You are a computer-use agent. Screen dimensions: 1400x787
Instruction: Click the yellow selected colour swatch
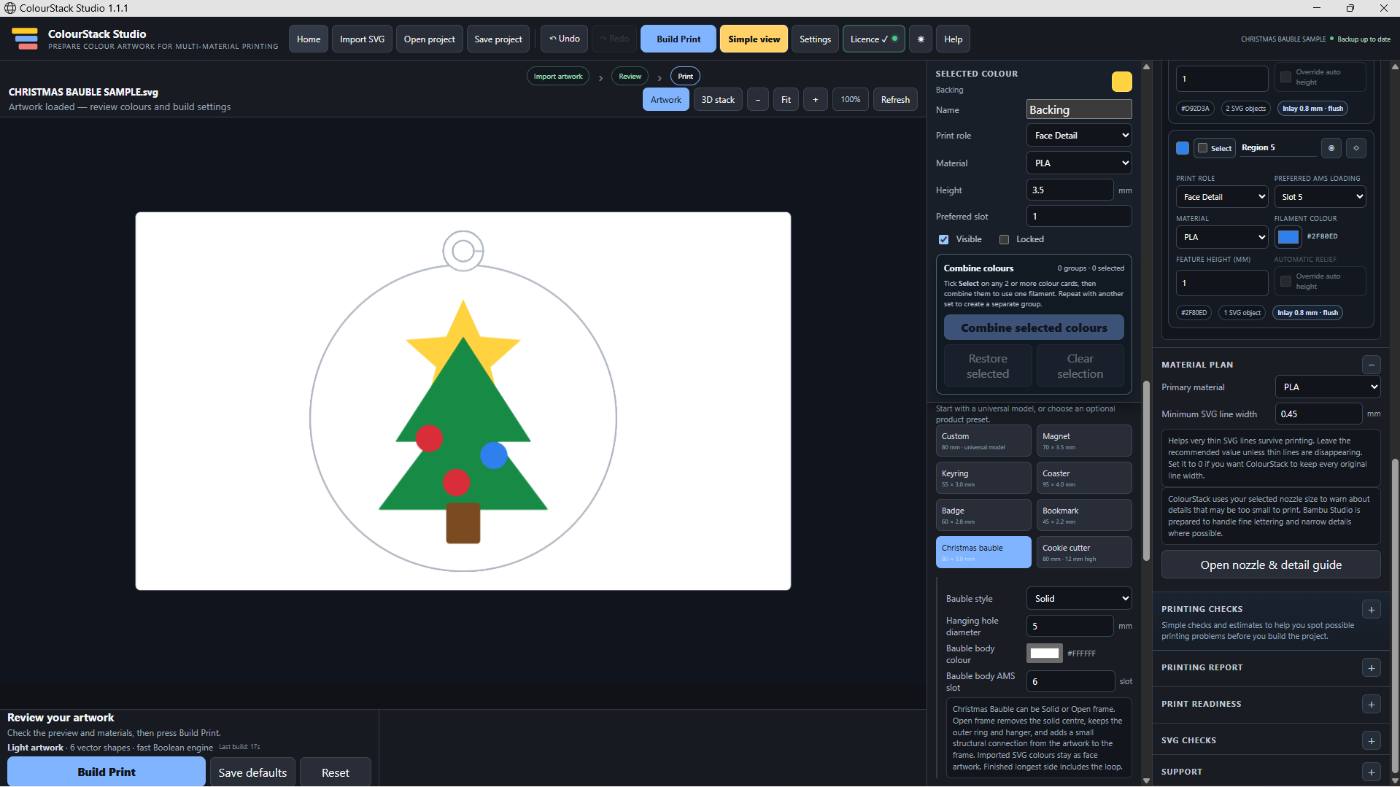point(1121,82)
